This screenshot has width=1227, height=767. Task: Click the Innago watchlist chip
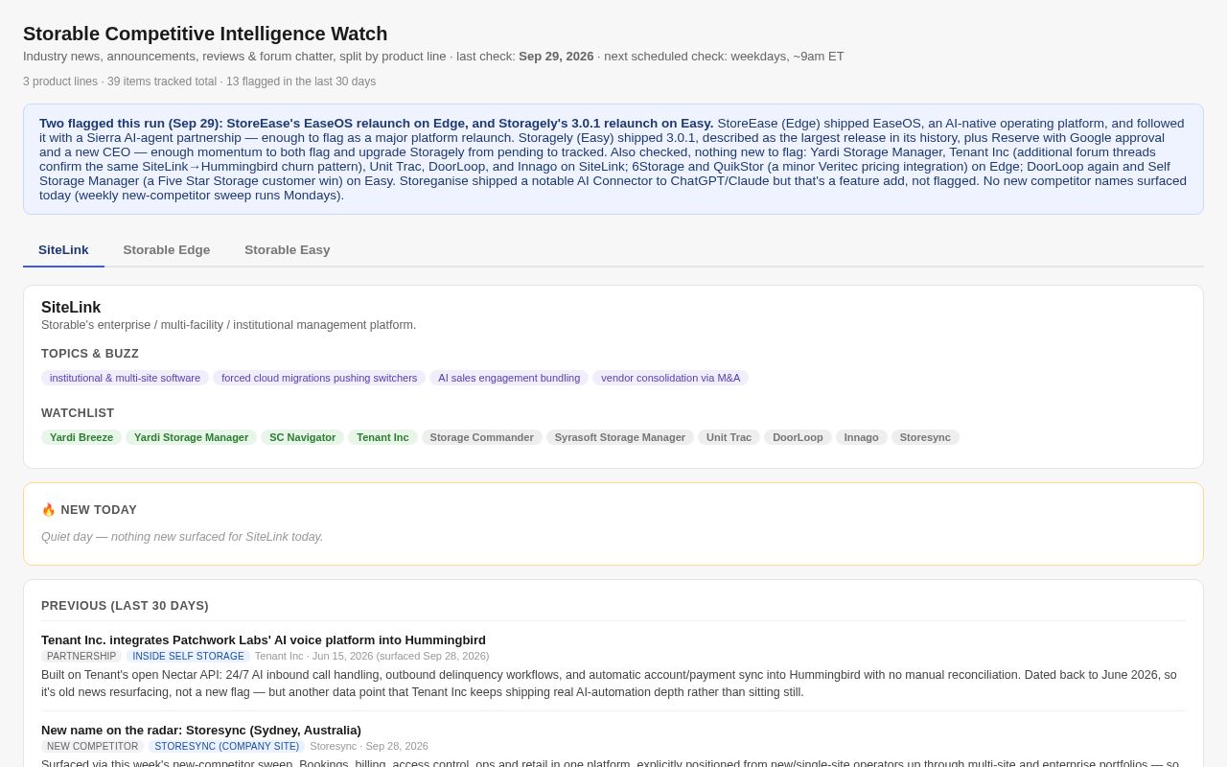click(861, 437)
